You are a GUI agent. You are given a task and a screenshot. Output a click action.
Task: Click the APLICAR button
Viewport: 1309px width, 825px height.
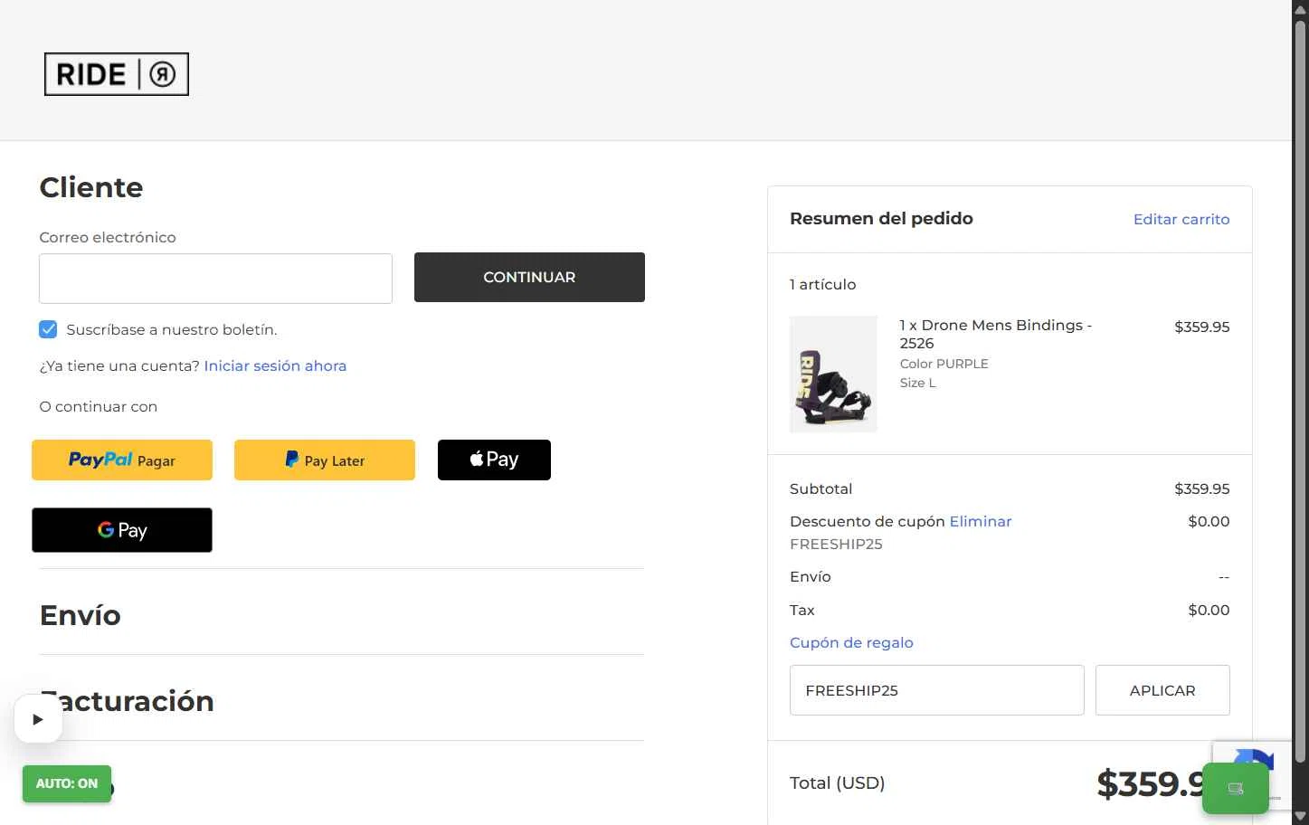tap(1162, 690)
